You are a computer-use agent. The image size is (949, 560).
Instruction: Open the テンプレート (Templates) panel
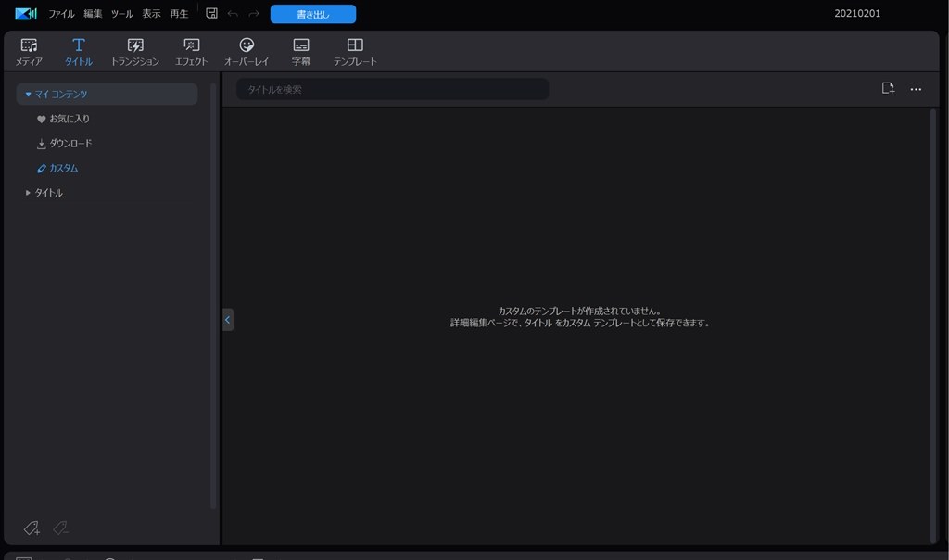pos(353,51)
